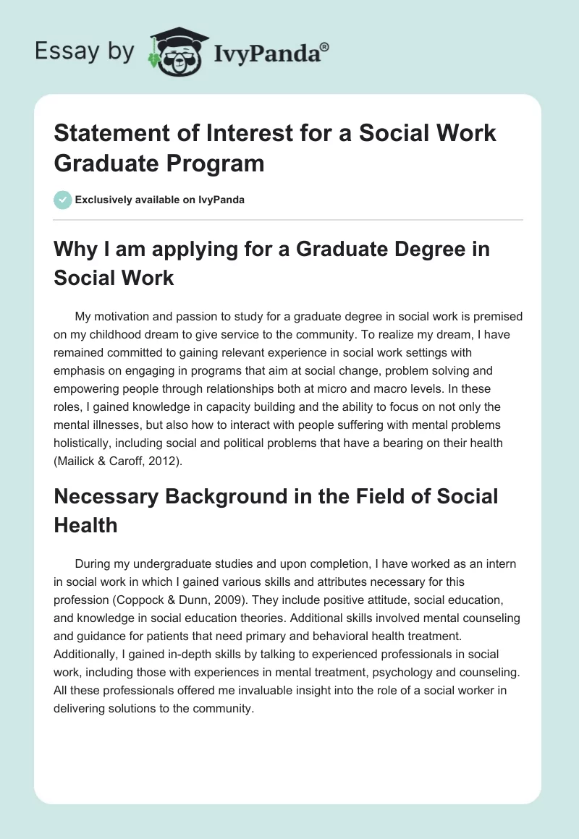Open the "Exclusively available on IvyPanda" label
The height and width of the screenshot is (839, 579).
pos(160,200)
